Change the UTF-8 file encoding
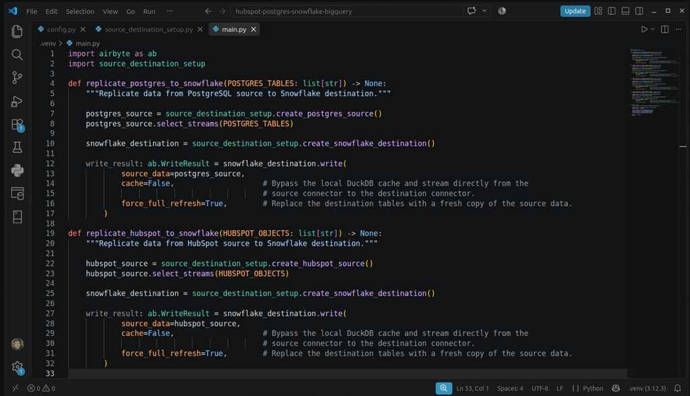The height and width of the screenshot is (396, 690). 540,388
